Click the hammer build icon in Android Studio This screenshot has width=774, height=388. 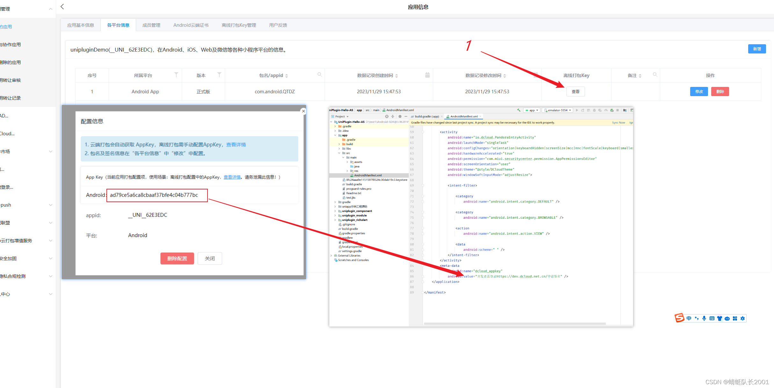pyautogui.click(x=519, y=110)
